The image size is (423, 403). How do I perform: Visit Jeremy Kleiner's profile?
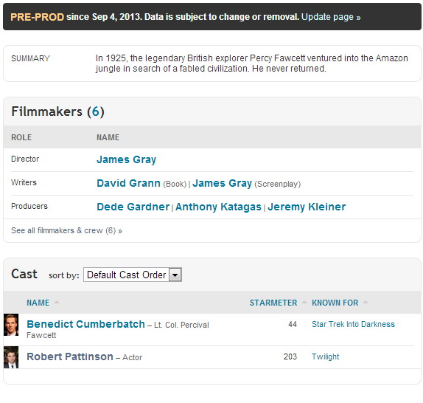[x=307, y=207]
